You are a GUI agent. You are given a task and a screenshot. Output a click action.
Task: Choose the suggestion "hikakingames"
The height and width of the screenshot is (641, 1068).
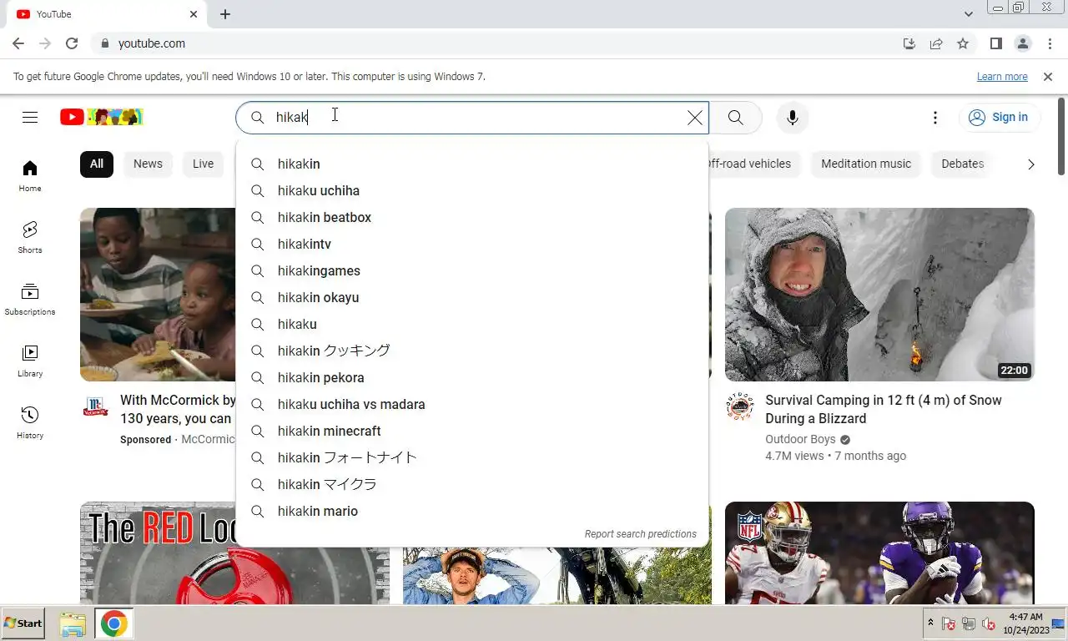(472, 270)
